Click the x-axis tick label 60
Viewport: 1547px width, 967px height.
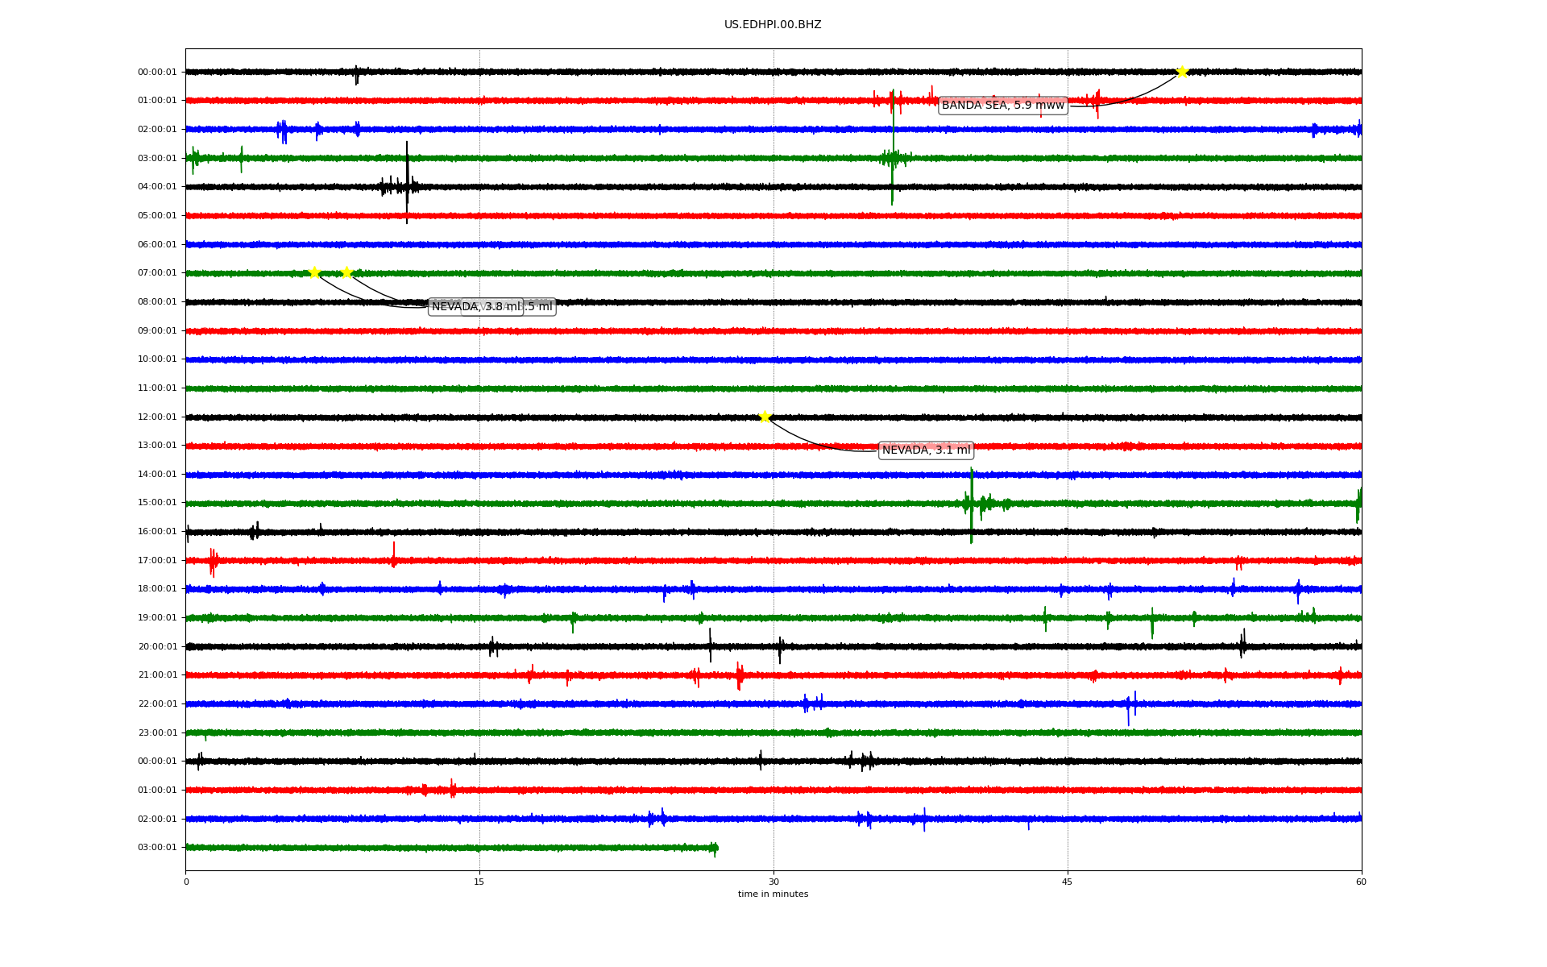tap(1361, 882)
